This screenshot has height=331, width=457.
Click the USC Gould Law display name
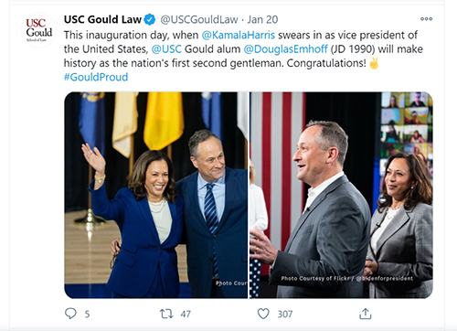click(x=102, y=19)
